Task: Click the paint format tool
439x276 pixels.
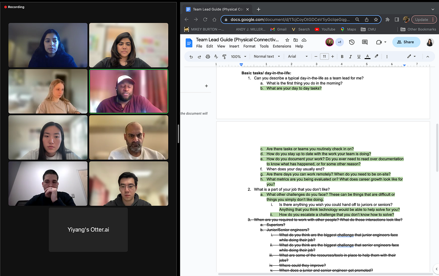Action: tap(224, 56)
